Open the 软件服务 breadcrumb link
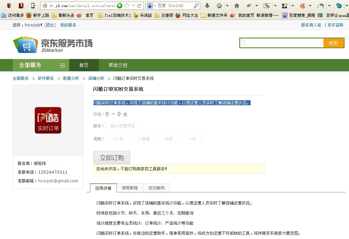This screenshot has height=239, width=349. (46, 78)
